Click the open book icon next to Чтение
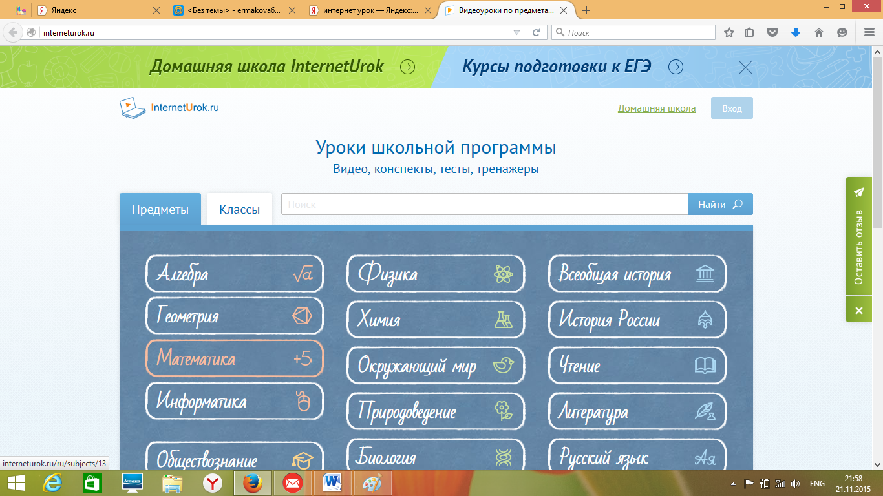Image resolution: width=883 pixels, height=496 pixels. (x=705, y=366)
